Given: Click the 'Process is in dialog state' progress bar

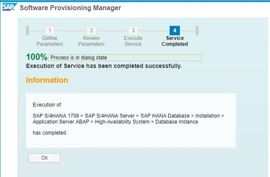Looking at the screenshot, I should point(125,58).
